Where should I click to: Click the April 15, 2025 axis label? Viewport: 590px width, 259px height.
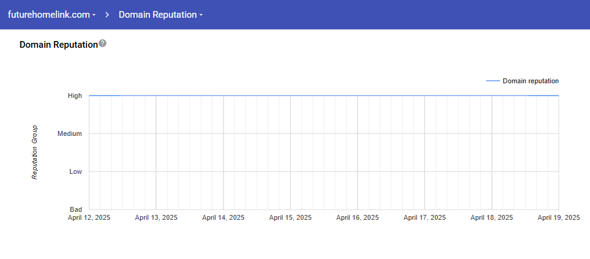pos(290,217)
